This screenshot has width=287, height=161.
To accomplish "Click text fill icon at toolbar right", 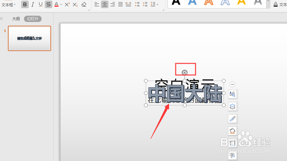I will click(x=275, y=4).
